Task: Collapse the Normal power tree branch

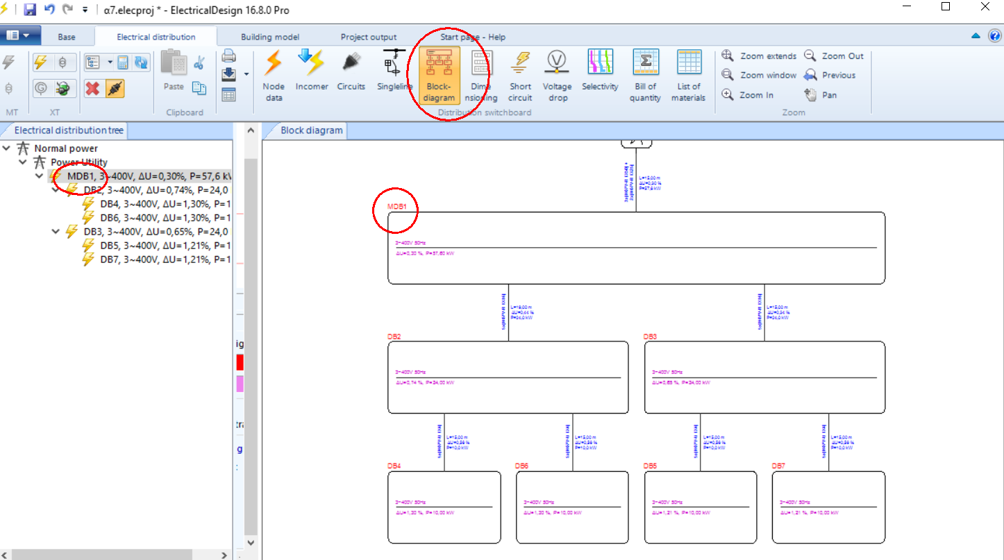Action: (x=6, y=148)
